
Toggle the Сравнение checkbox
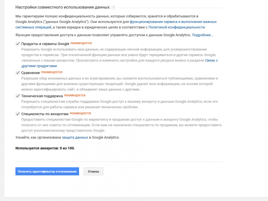click(x=18, y=73)
